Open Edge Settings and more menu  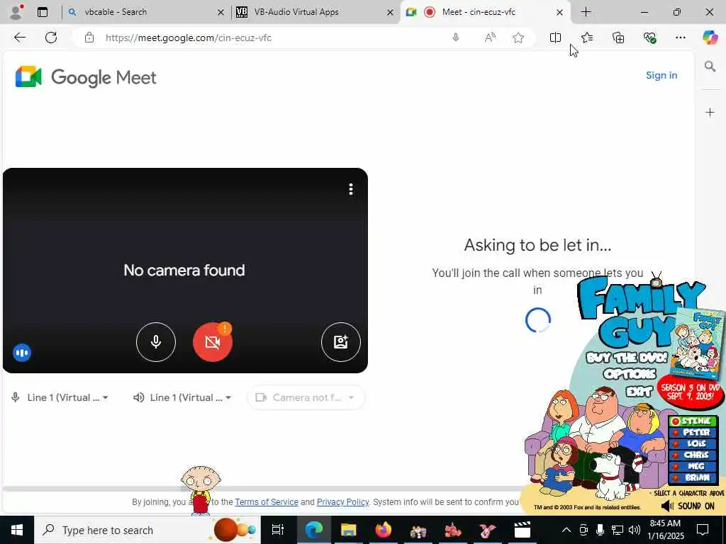coord(680,38)
